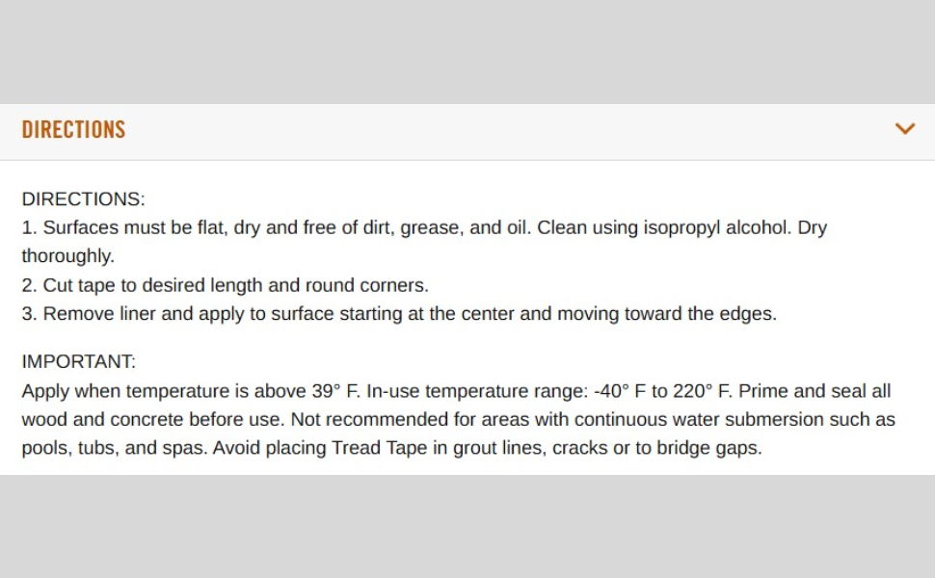
Task: Click the "220° F" temperature value
Action: click(701, 391)
